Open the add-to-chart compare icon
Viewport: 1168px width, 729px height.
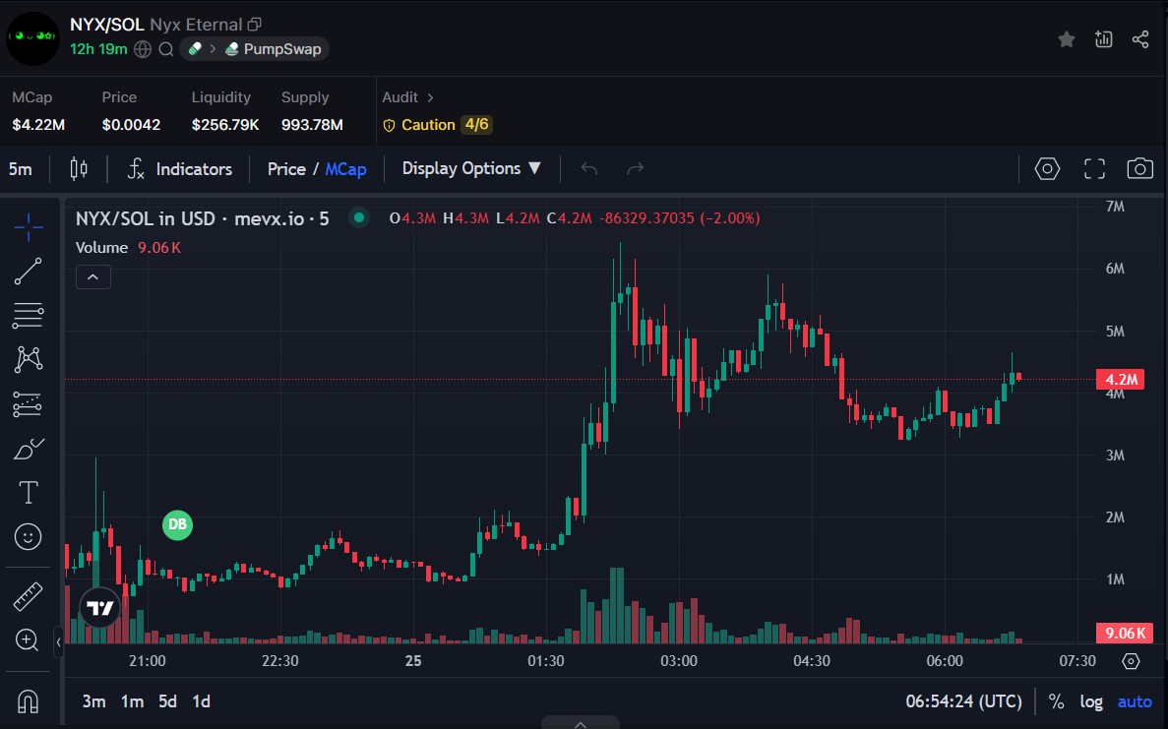pyautogui.click(x=1103, y=39)
